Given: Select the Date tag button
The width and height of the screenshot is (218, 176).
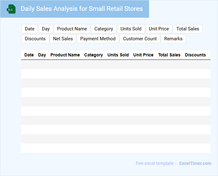Looking at the screenshot, I should coord(30,29).
